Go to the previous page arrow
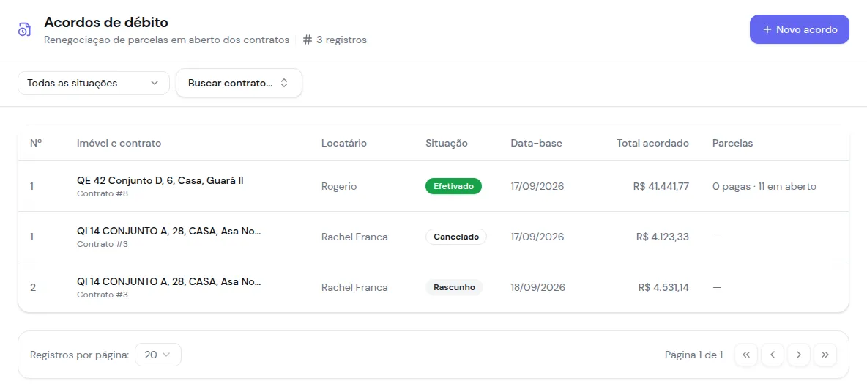867x392 pixels. pyautogui.click(x=773, y=355)
